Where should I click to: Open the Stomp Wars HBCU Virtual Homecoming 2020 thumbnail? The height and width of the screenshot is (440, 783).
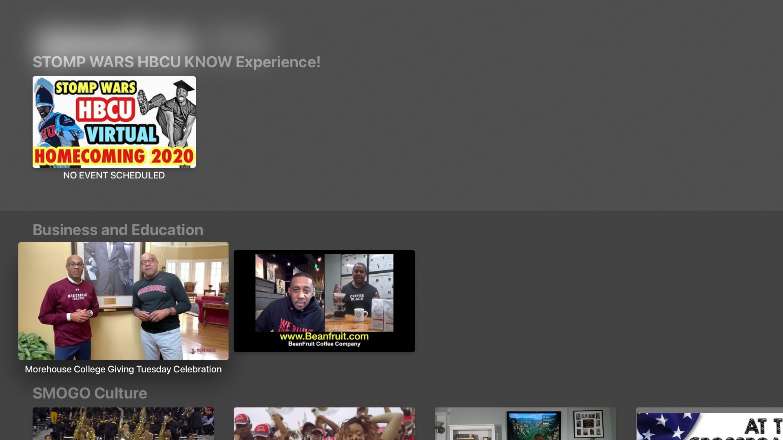(x=114, y=122)
